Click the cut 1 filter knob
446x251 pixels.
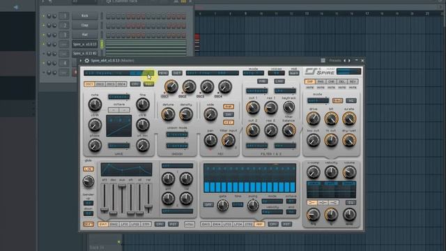pos(253,107)
